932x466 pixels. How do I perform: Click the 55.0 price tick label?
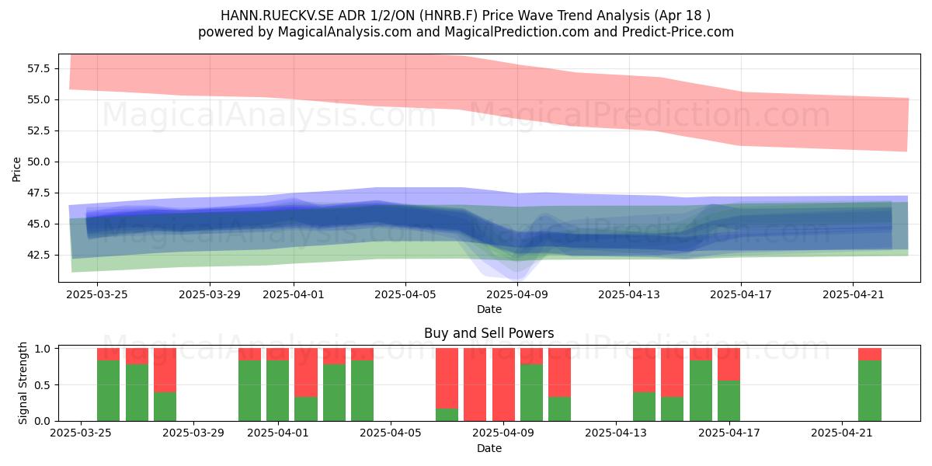tap(40, 99)
